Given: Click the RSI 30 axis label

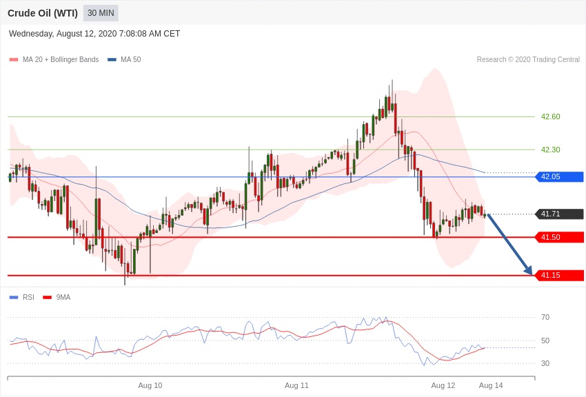Looking at the screenshot, I should pyautogui.click(x=545, y=363).
